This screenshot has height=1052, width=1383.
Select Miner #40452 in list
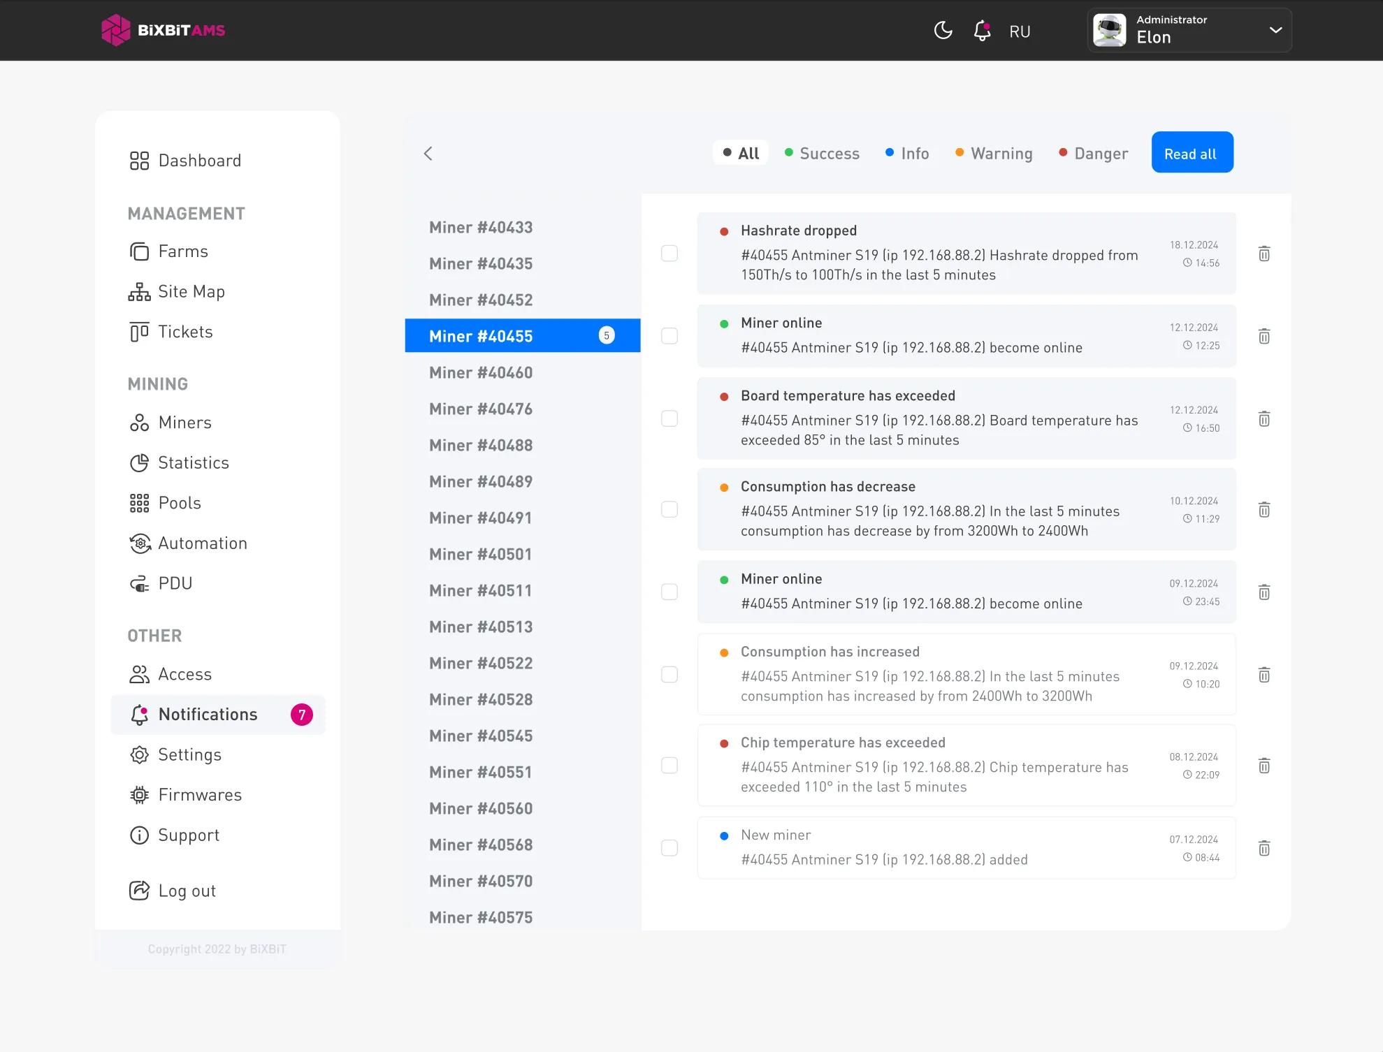click(x=481, y=300)
